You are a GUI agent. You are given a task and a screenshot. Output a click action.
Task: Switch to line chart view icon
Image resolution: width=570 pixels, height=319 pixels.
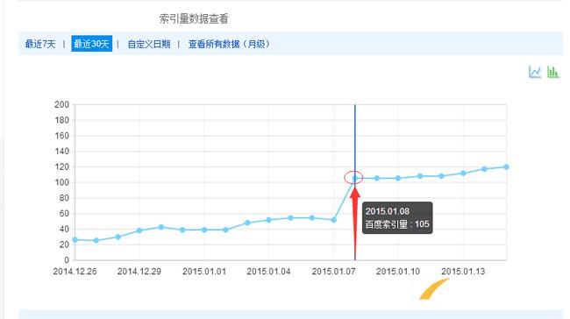point(535,72)
